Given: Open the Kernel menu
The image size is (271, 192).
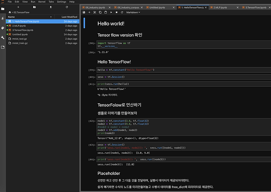Looking at the screenshot, I should [x=42, y=2].
